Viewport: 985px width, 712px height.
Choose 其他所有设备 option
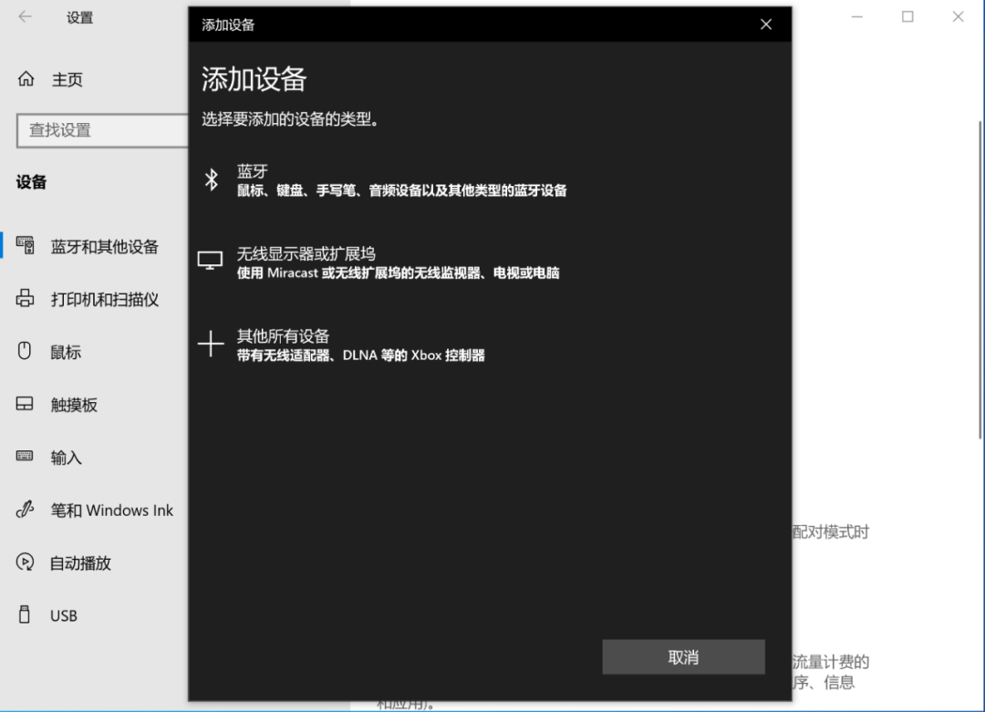point(490,345)
